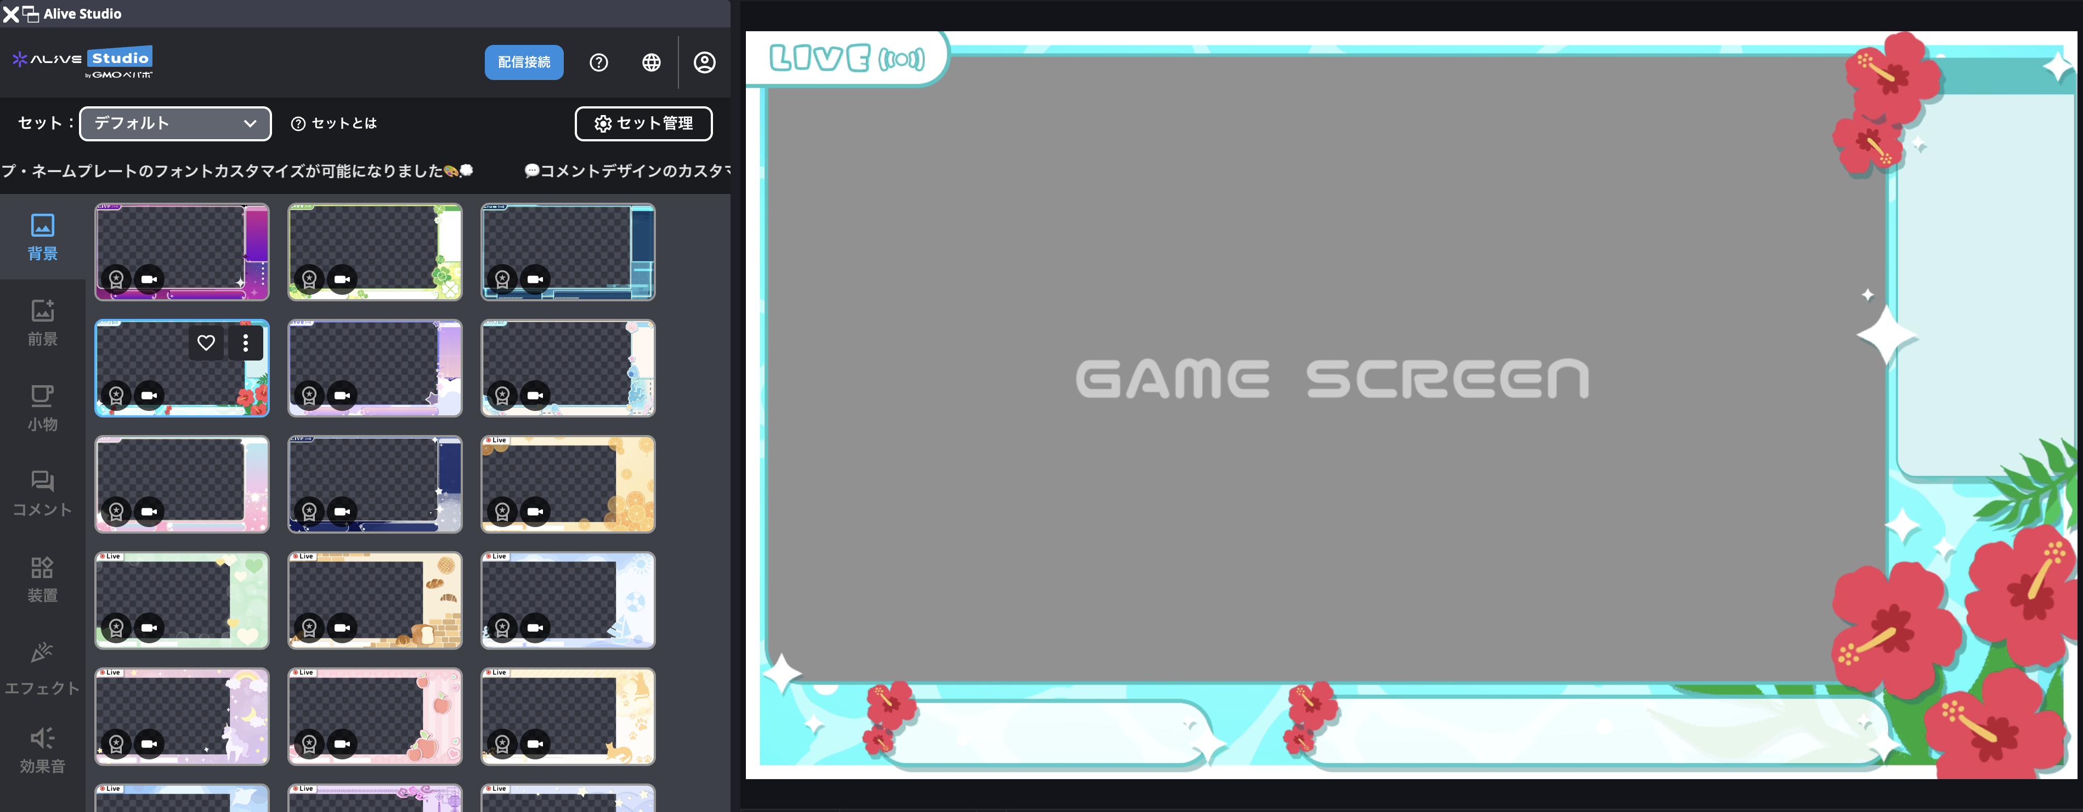Click the video camera icon on the green clover frame
The width and height of the screenshot is (2083, 812).
[x=342, y=279]
